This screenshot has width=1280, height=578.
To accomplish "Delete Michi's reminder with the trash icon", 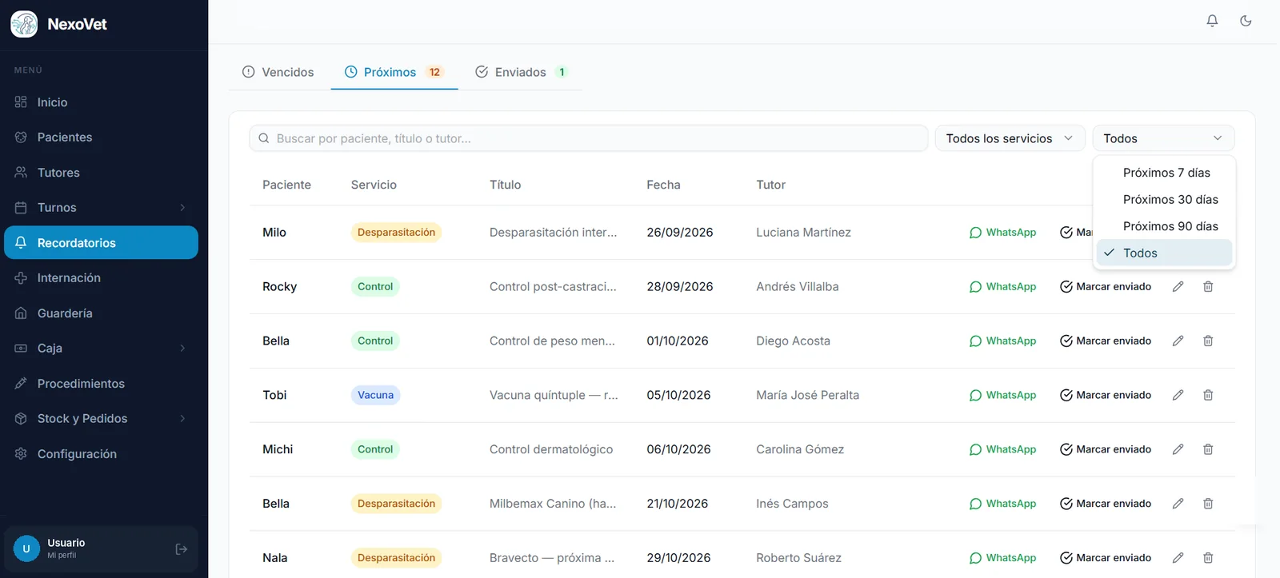I will pos(1208,449).
